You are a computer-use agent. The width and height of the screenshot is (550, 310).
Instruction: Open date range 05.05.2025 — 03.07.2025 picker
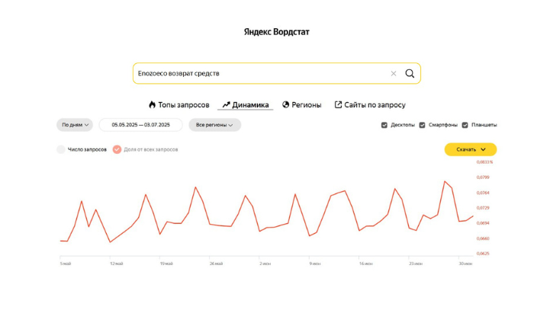pyautogui.click(x=141, y=125)
